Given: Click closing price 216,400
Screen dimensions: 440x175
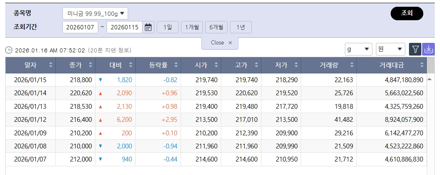Looking at the screenshot, I should [x=81, y=119].
